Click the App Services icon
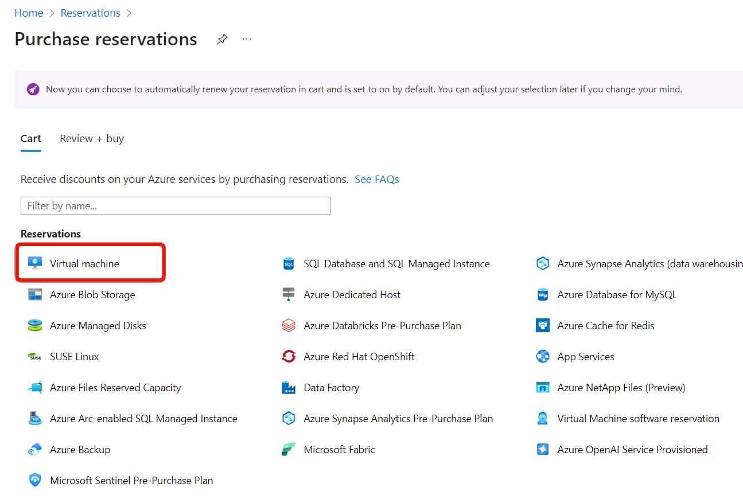 click(543, 356)
